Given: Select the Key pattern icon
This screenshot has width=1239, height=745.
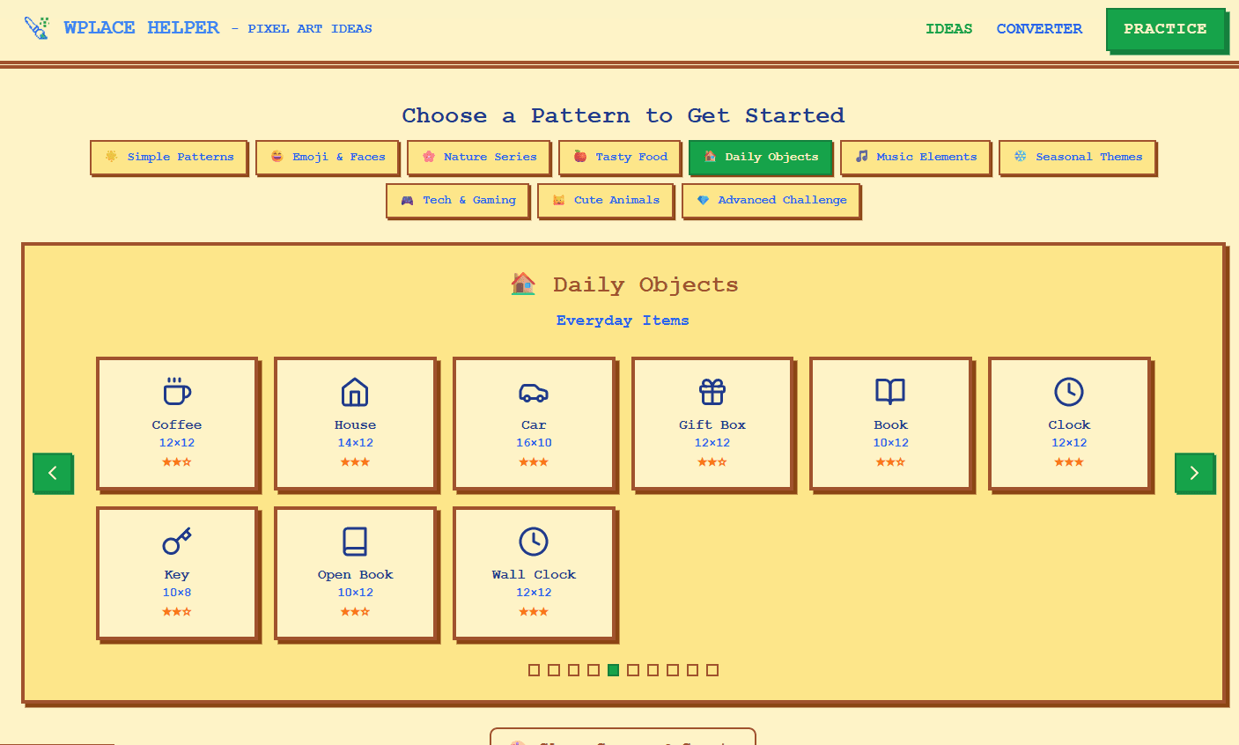Looking at the screenshot, I should coord(177,541).
